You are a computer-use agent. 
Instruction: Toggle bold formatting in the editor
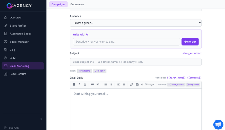pyautogui.click(x=74, y=85)
